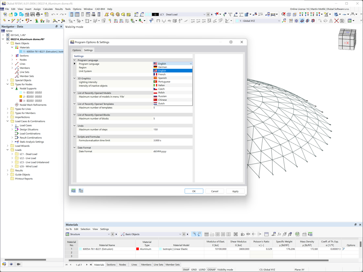The width and height of the screenshot is (363, 272).
Task: Open the Global XYZ coordinate system dropdown
Action: click(257, 21)
